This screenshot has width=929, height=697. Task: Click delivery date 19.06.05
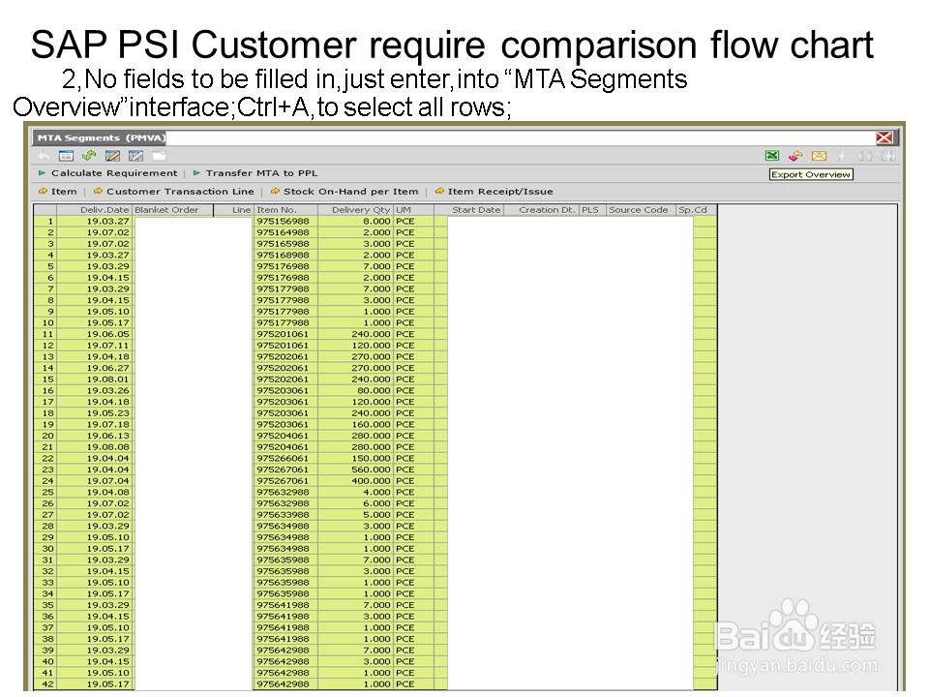[x=94, y=334]
